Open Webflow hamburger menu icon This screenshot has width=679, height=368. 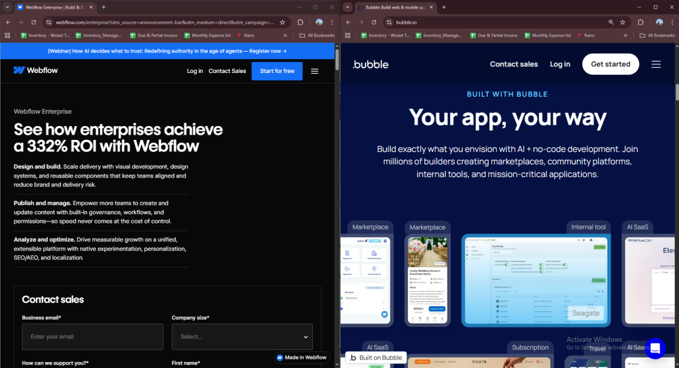tap(315, 71)
